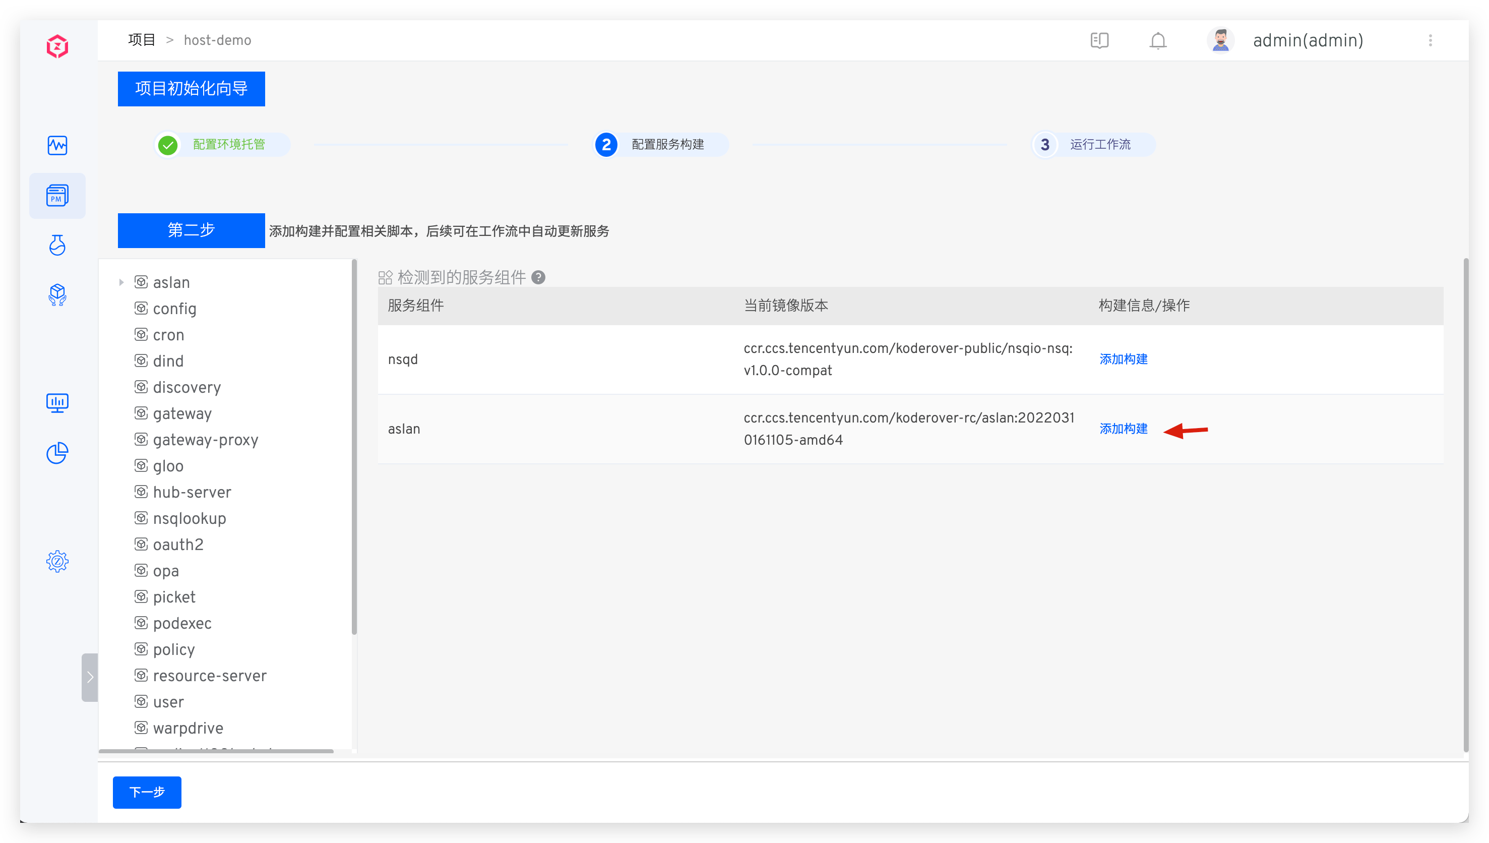
Task: Click 添加构建 for the aslan service
Action: click(1123, 429)
